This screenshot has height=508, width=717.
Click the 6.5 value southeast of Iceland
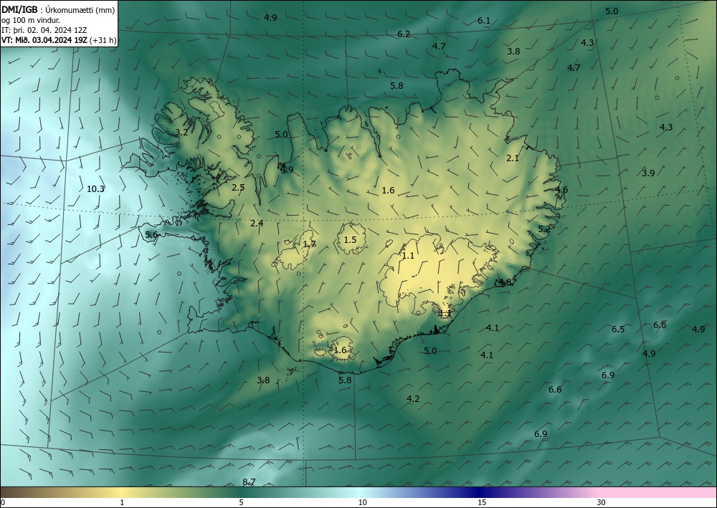618,330
